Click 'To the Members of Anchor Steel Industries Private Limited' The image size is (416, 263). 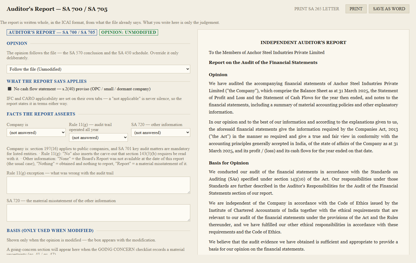click(267, 53)
